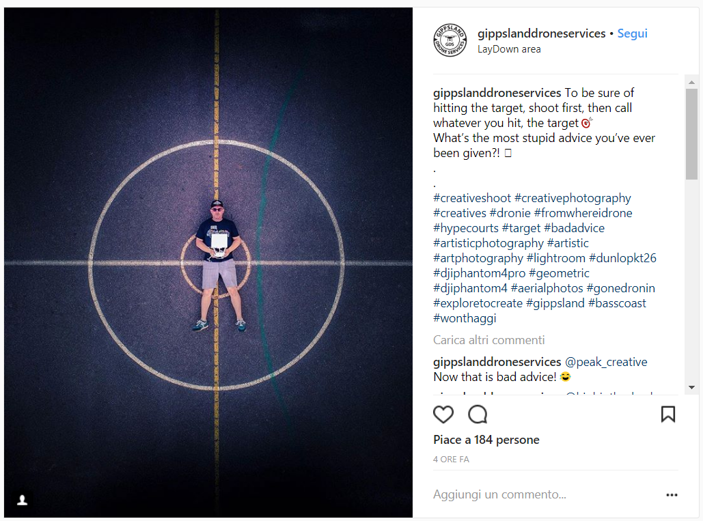The width and height of the screenshot is (703, 521).
Task: View who liked: Piace a 184 persone
Action: pos(486,440)
